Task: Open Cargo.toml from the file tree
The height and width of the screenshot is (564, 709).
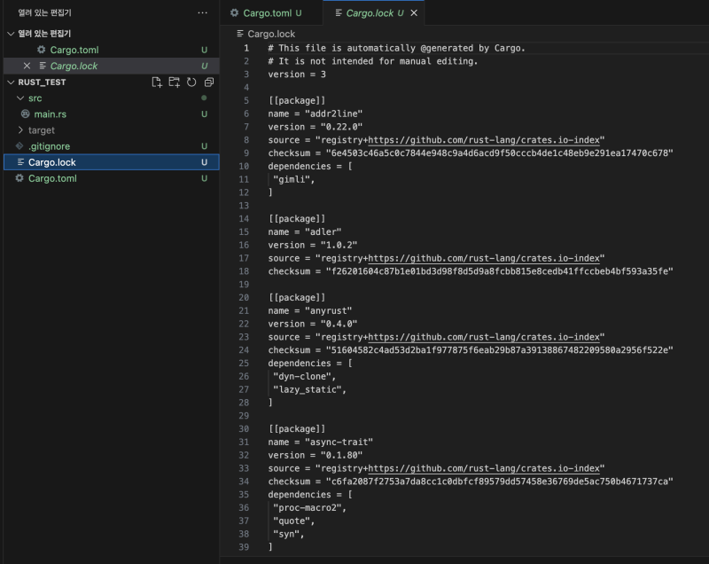Action: pos(52,178)
